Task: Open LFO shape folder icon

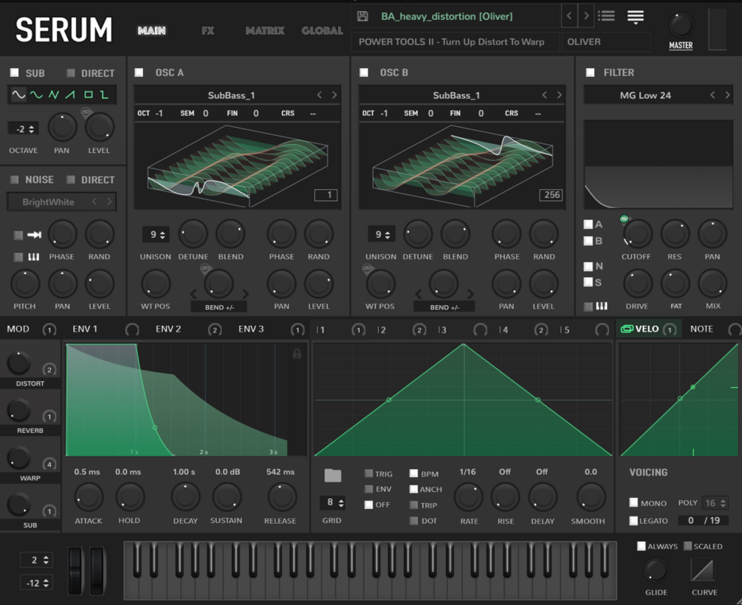Action: [333, 475]
